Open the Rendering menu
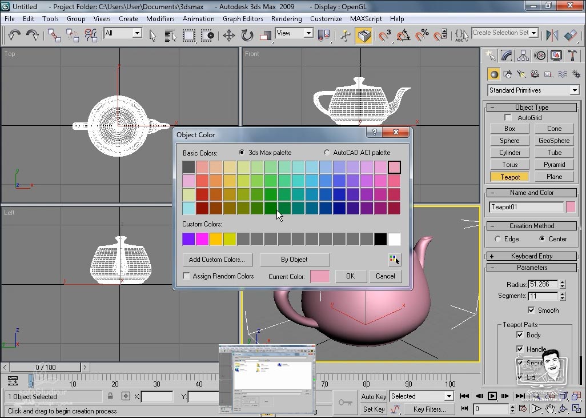This screenshot has width=586, height=418. pos(286,19)
